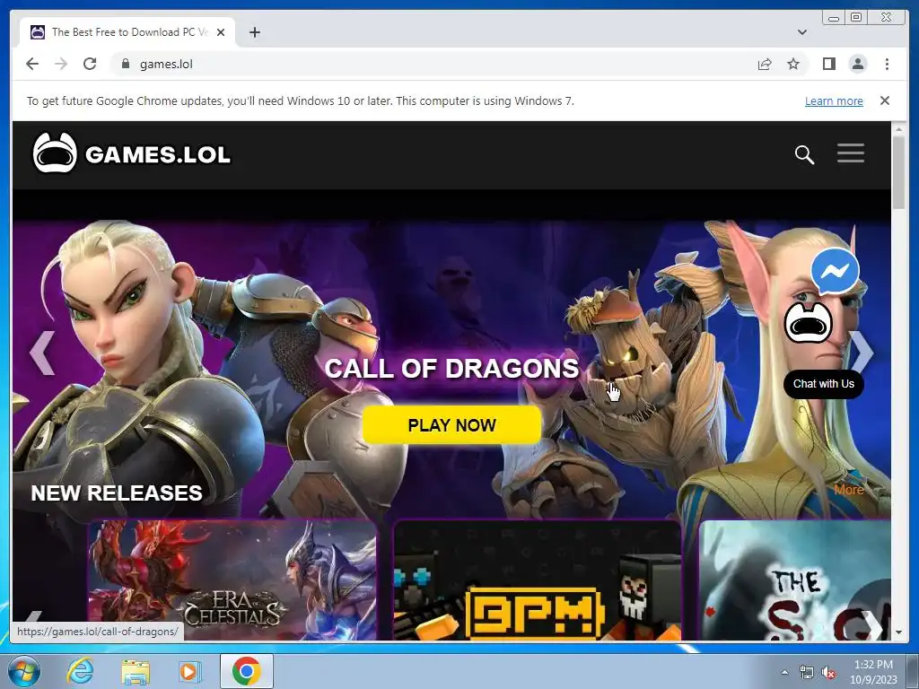Select The Best Free to Download tab
The width and height of the screenshot is (919, 689).
(127, 32)
